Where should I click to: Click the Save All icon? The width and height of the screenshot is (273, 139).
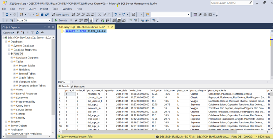point(47,14)
